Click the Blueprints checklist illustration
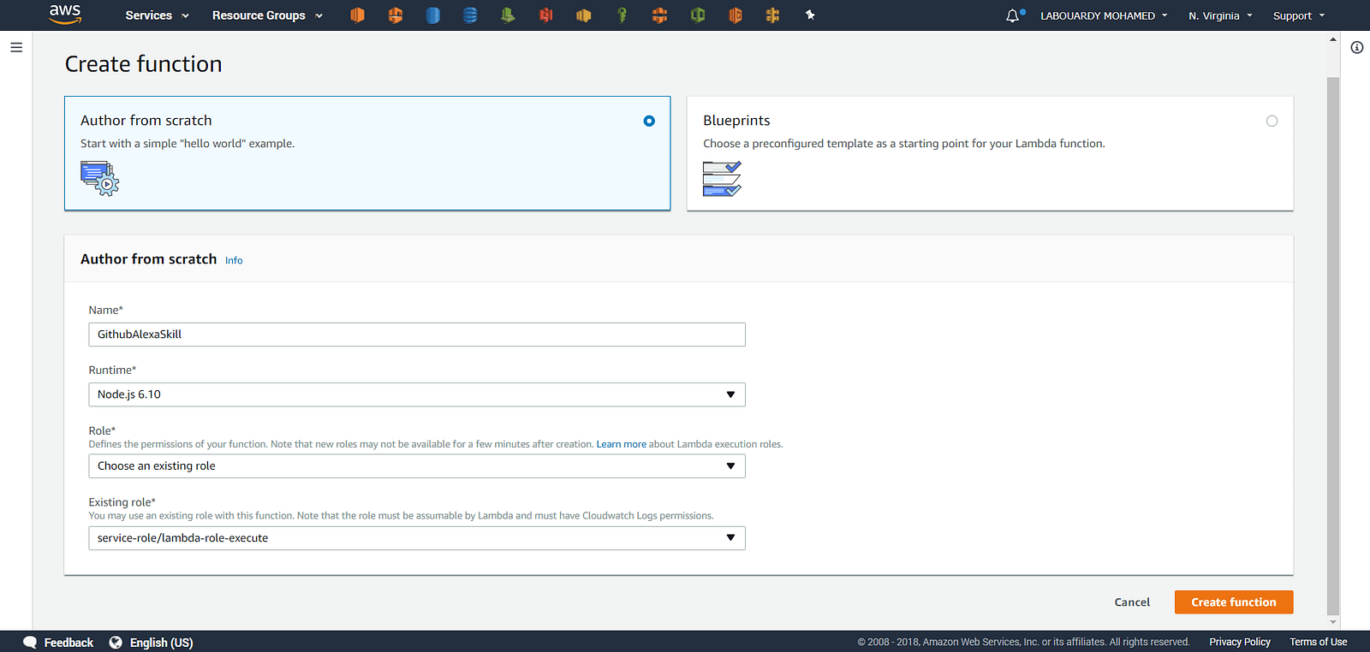Screen dimensions: 1370x652 (722, 179)
